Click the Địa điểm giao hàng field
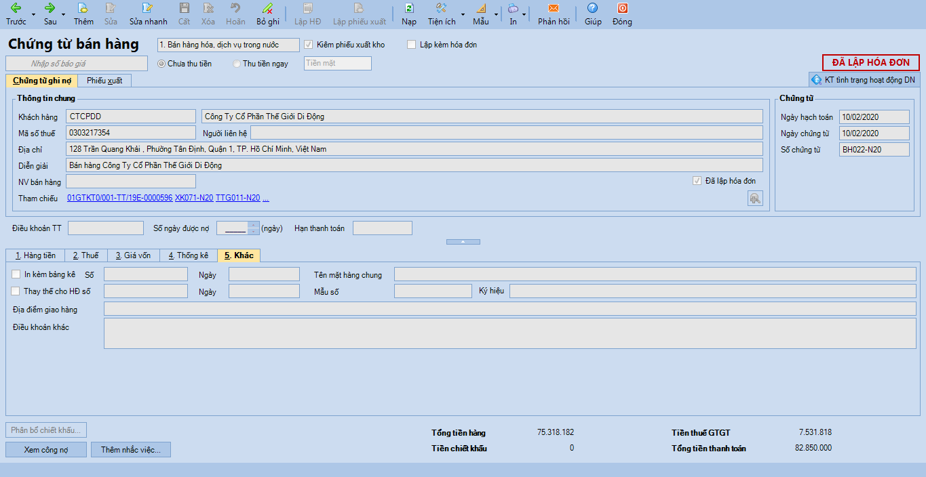Screen dimensions: 926x477 click(x=509, y=310)
